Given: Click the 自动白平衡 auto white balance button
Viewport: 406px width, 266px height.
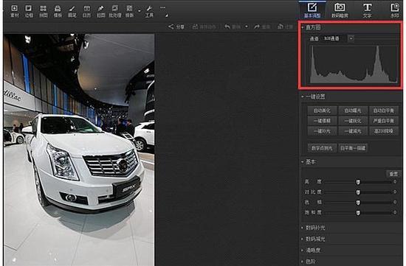Looking at the screenshot, I should [383, 111].
